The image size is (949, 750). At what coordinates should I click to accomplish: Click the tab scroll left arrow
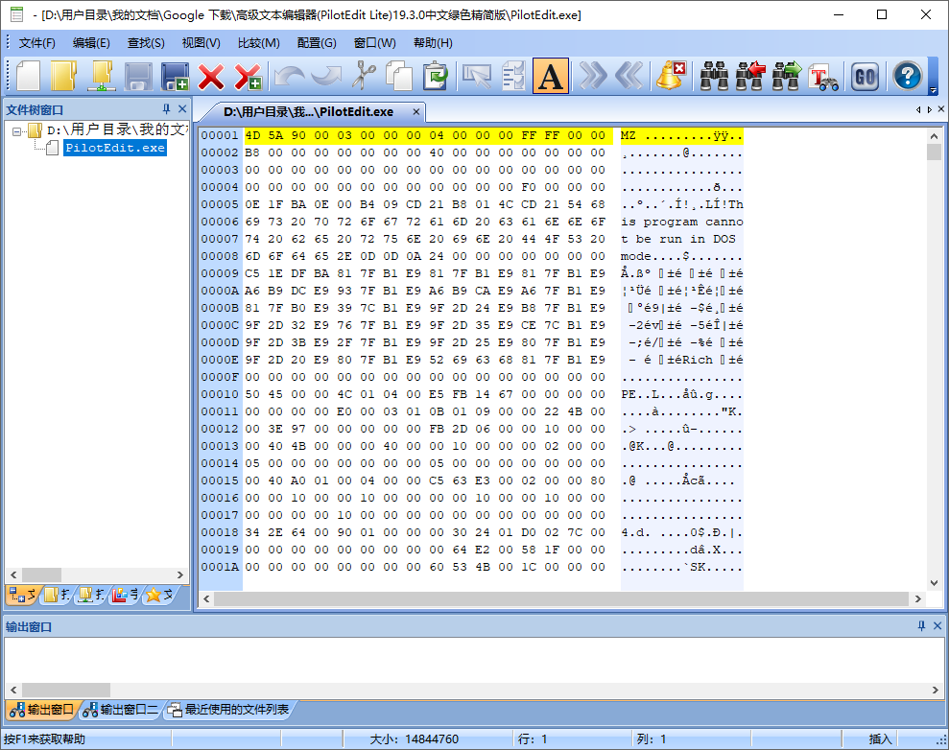tap(918, 109)
